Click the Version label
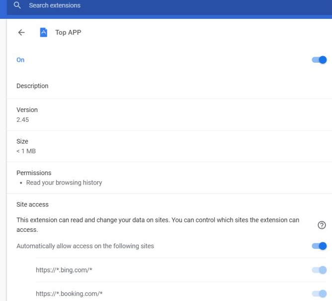The image size is (332, 301). tap(27, 110)
